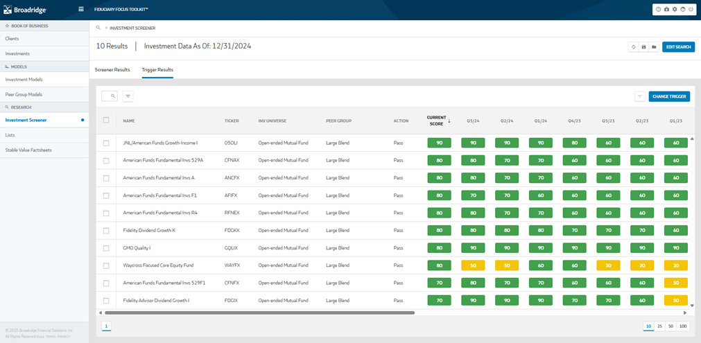701x343 pixels.
Task: Open Investment Models in the sidebar
Action: tap(44, 80)
